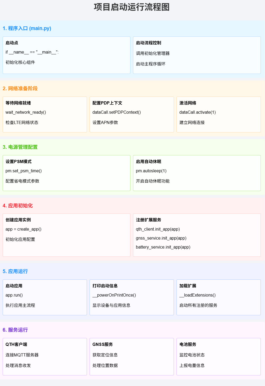This screenshot has height=386, width=265.
Task: Select the 等待网络就绪 card
Action: (45, 114)
